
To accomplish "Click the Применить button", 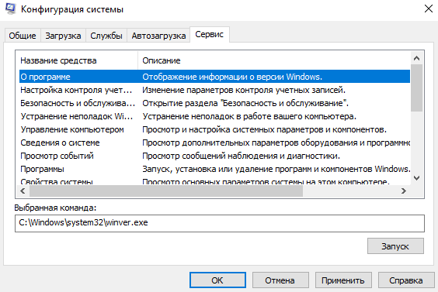I will tap(343, 280).
